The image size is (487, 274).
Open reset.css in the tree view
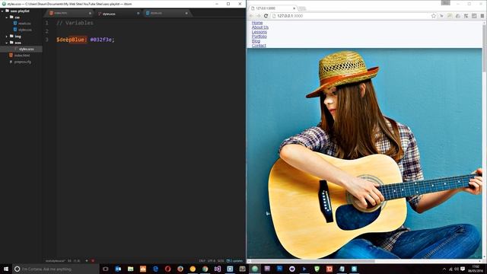[x=24, y=24]
